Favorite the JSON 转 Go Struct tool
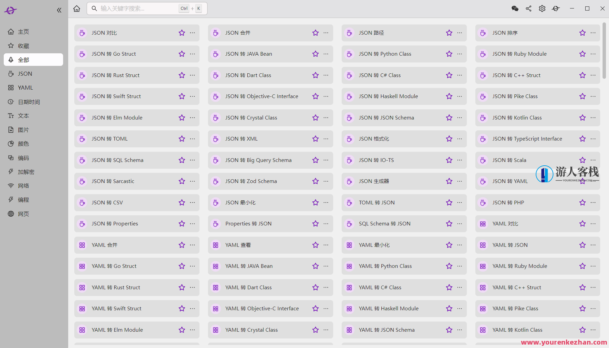The width and height of the screenshot is (609, 348). 182,54
